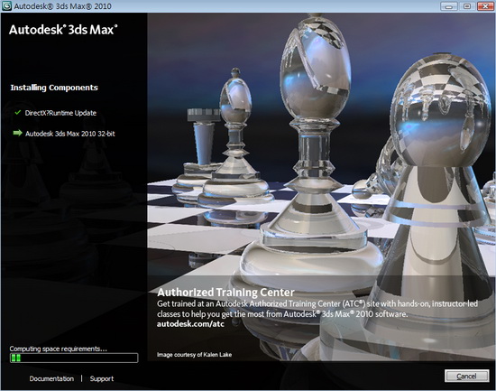Click the 3ds Max title bar icon
Image resolution: width=496 pixels, height=391 pixels.
[x=6, y=6]
